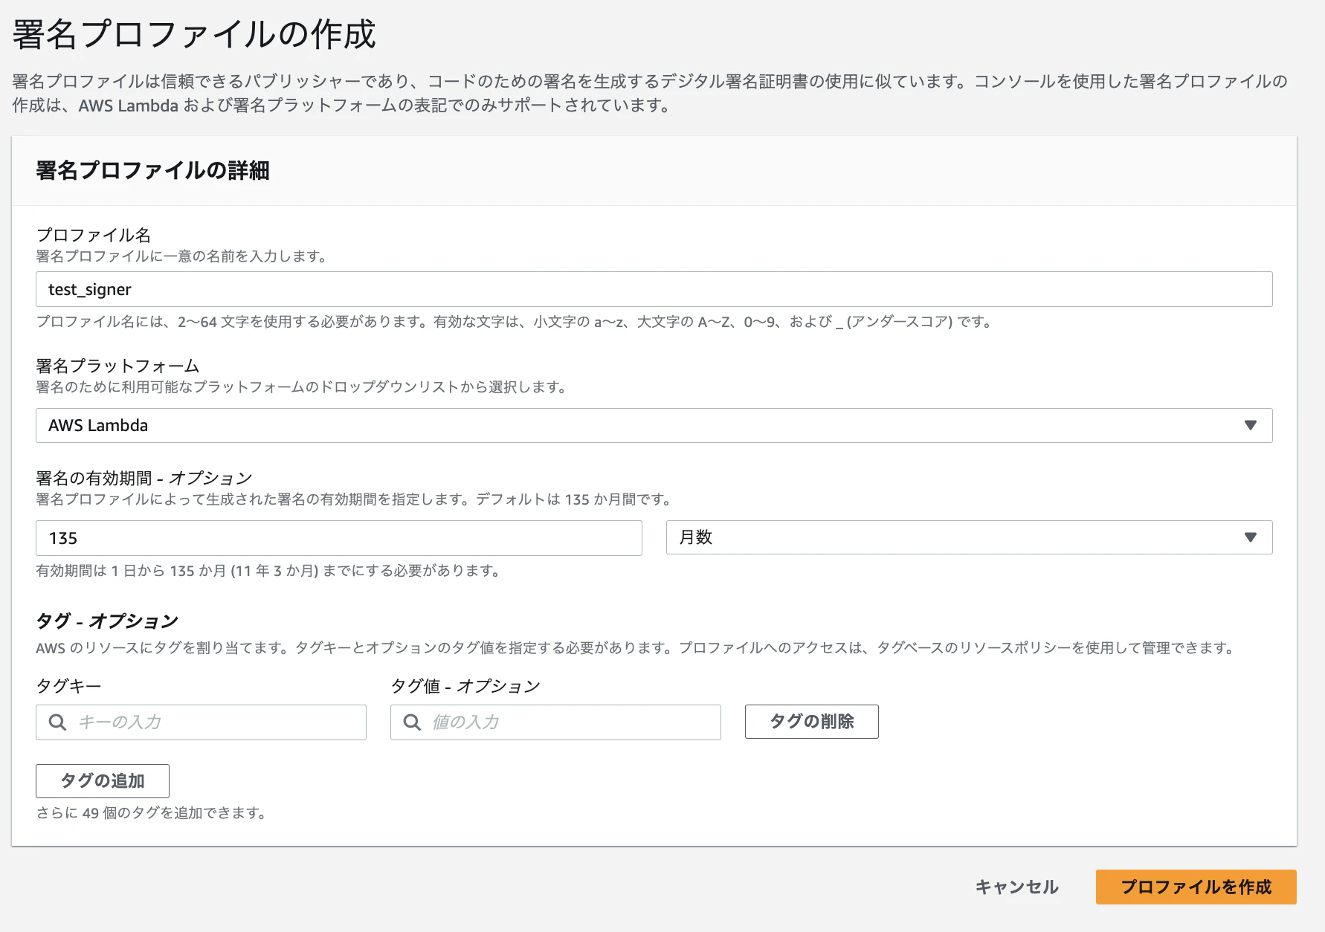Viewport: 1325px width, 932px height.
Task: Click the dropdown arrow on the AWS Lambda selector
Action: [x=1250, y=425]
